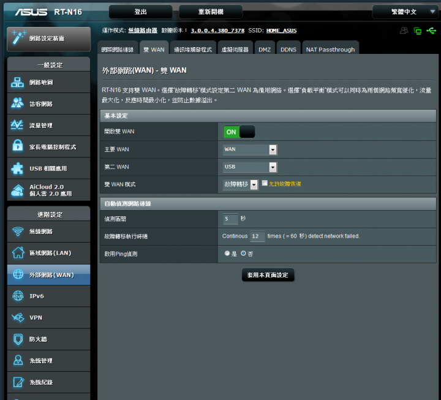Click the failover count field showing 12
This screenshot has width=441, height=400.
tap(257, 236)
